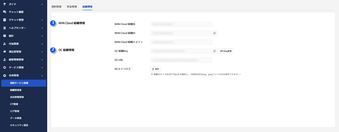The image size is (339, 132).
Task: Switch to the 契約管理 tab
Action: point(56,7)
